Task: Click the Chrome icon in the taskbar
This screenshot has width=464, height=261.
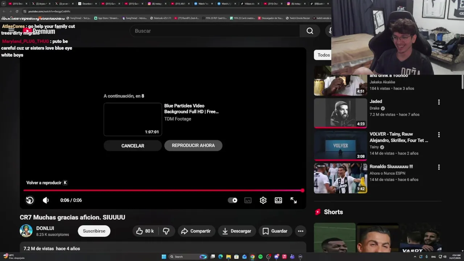Action: pyautogui.click(x=252, y=257)
